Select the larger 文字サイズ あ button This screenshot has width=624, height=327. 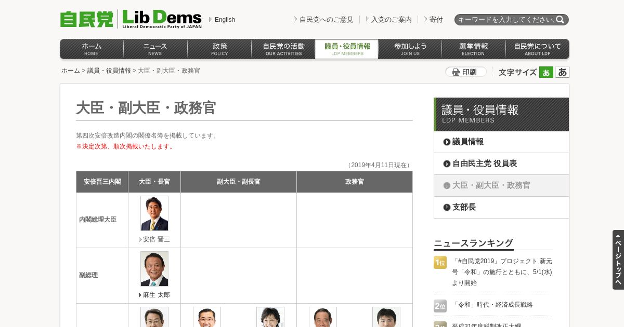tap(562, 72)
